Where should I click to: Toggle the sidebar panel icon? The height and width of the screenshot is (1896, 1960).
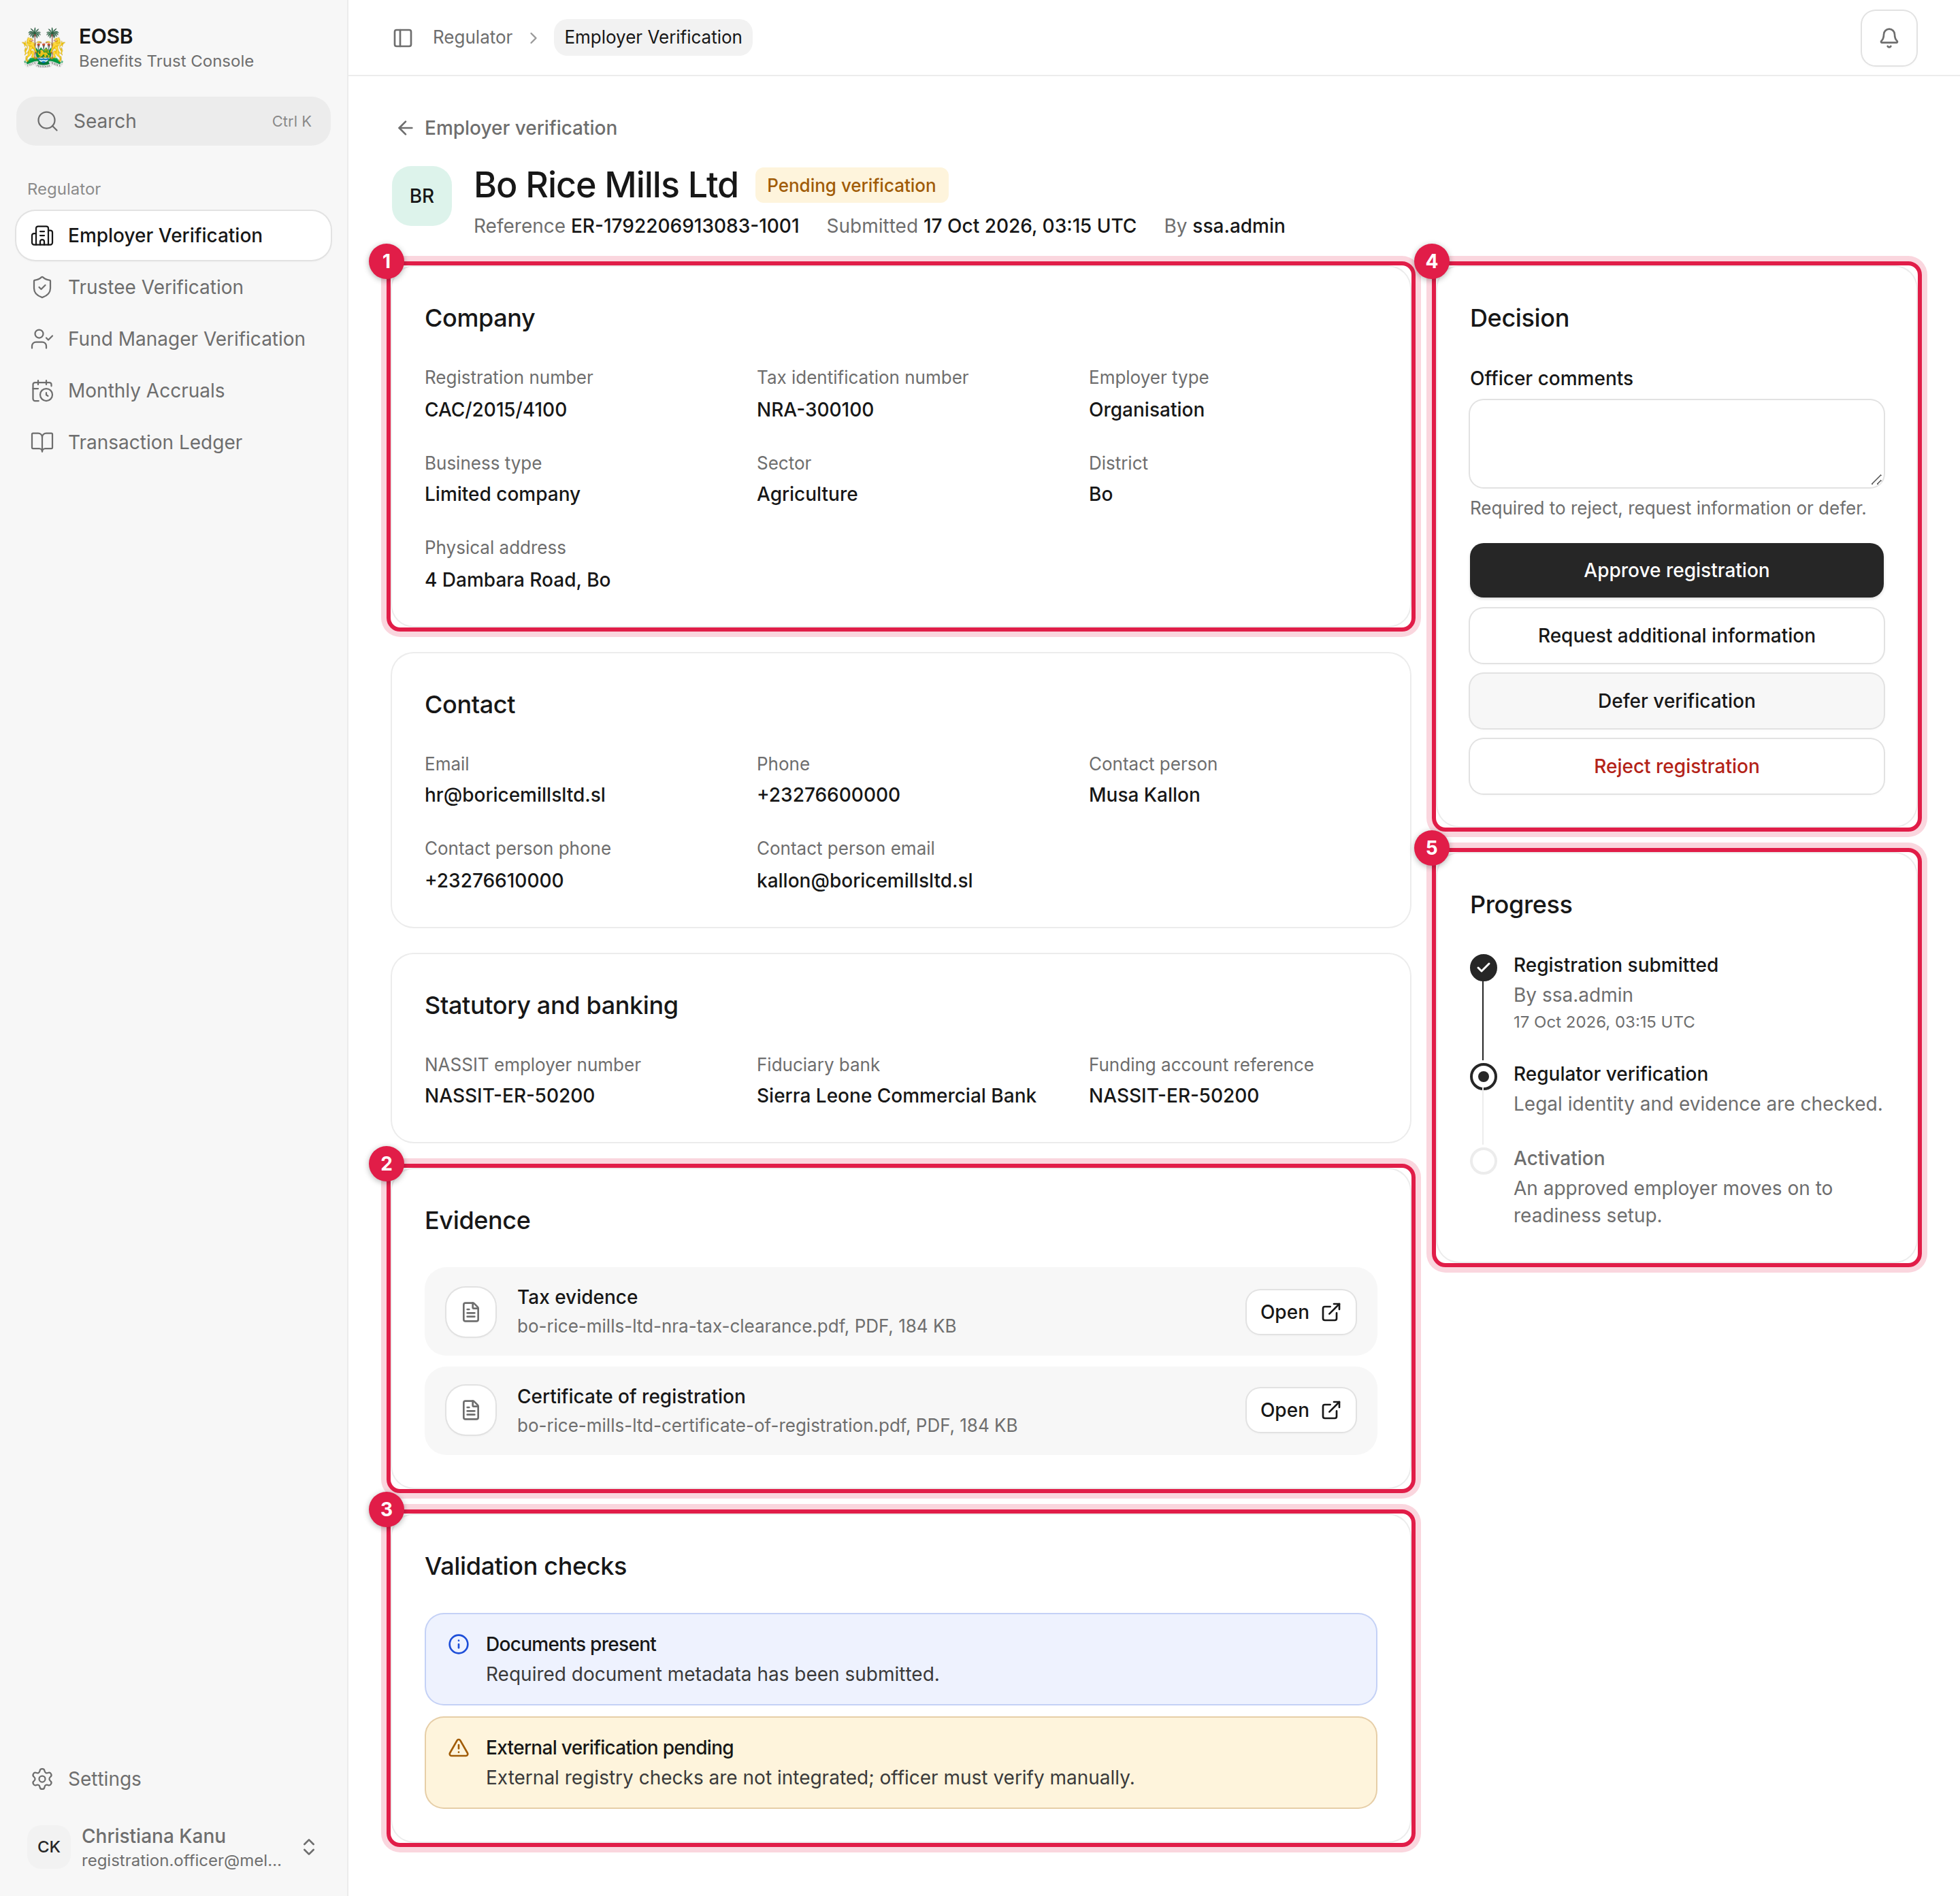403,38
